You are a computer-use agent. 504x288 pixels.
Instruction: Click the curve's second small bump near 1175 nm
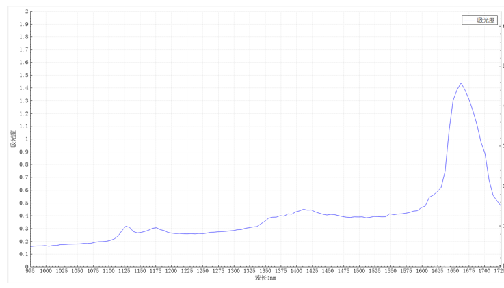click(x=156, y=228)
